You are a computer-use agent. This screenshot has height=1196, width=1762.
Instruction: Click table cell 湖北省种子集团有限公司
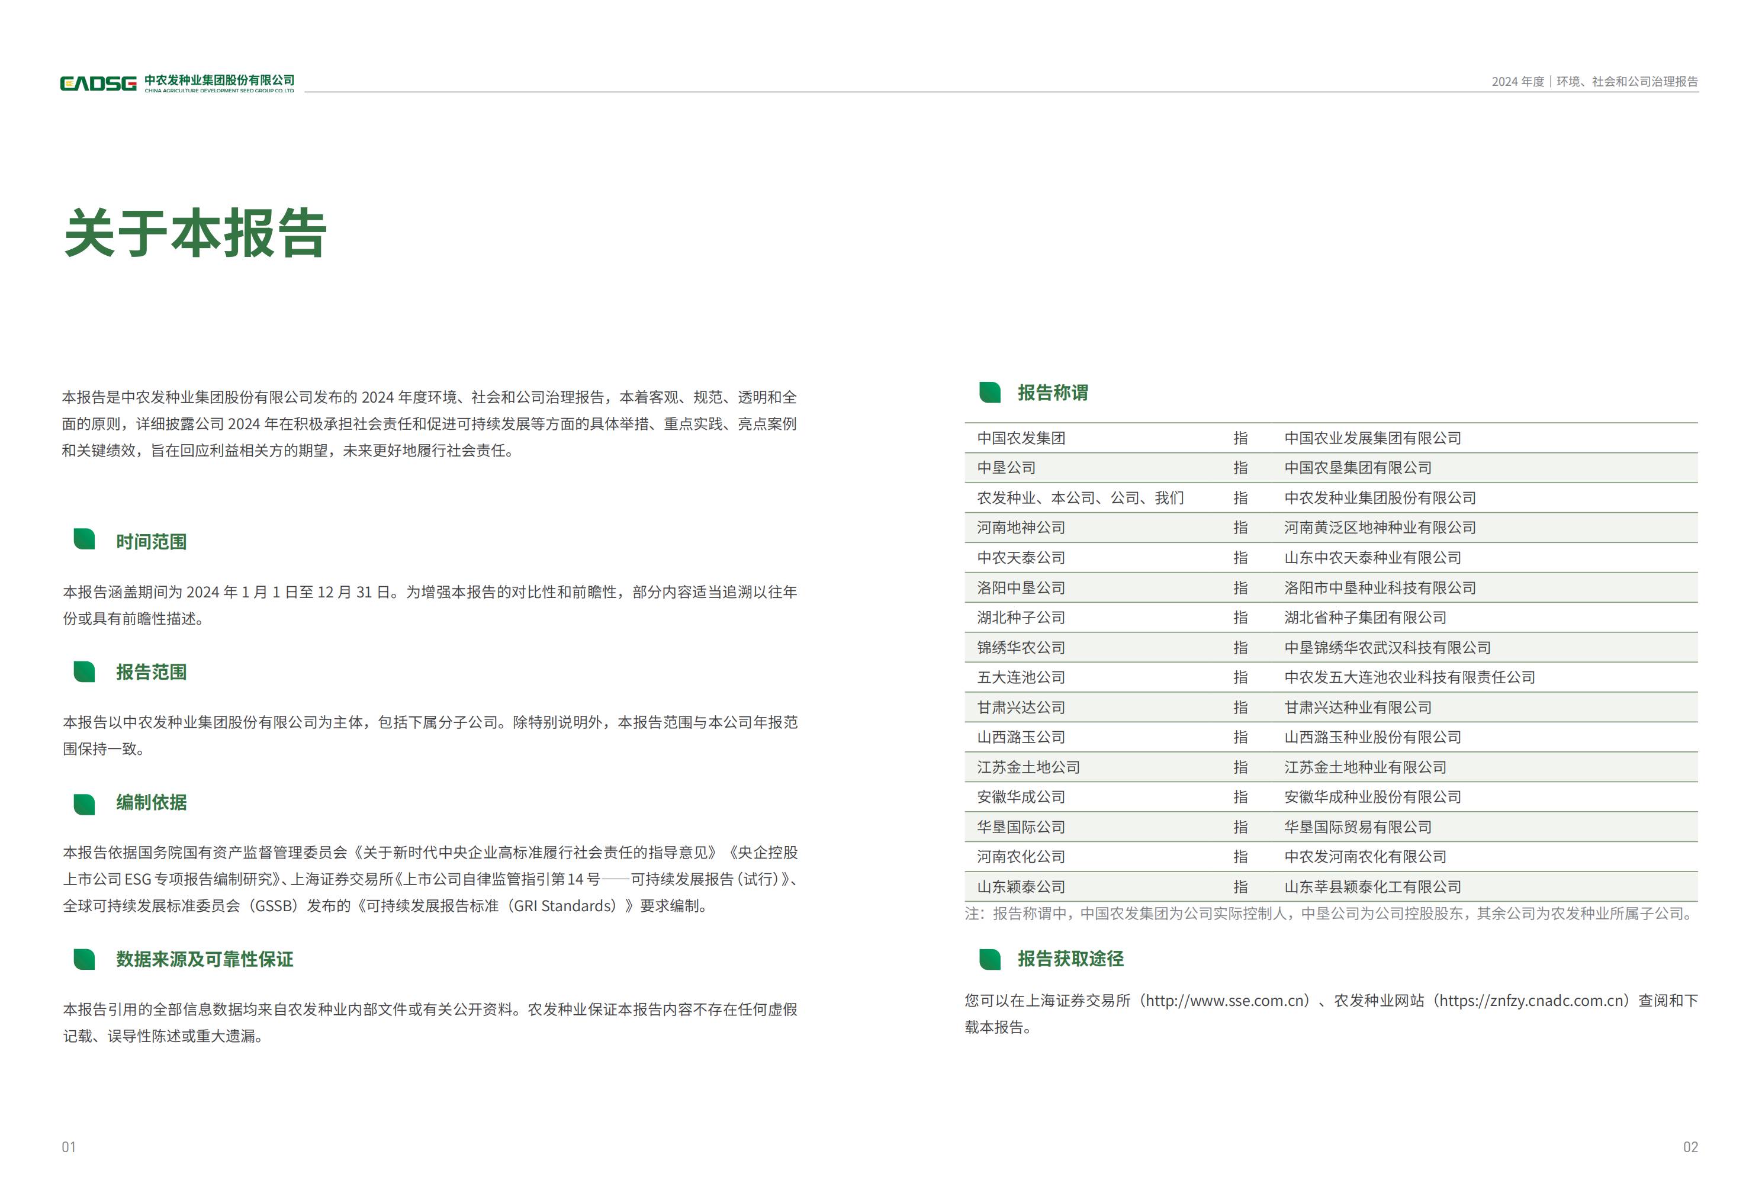pyautogui.click(x=1365, y=618)
